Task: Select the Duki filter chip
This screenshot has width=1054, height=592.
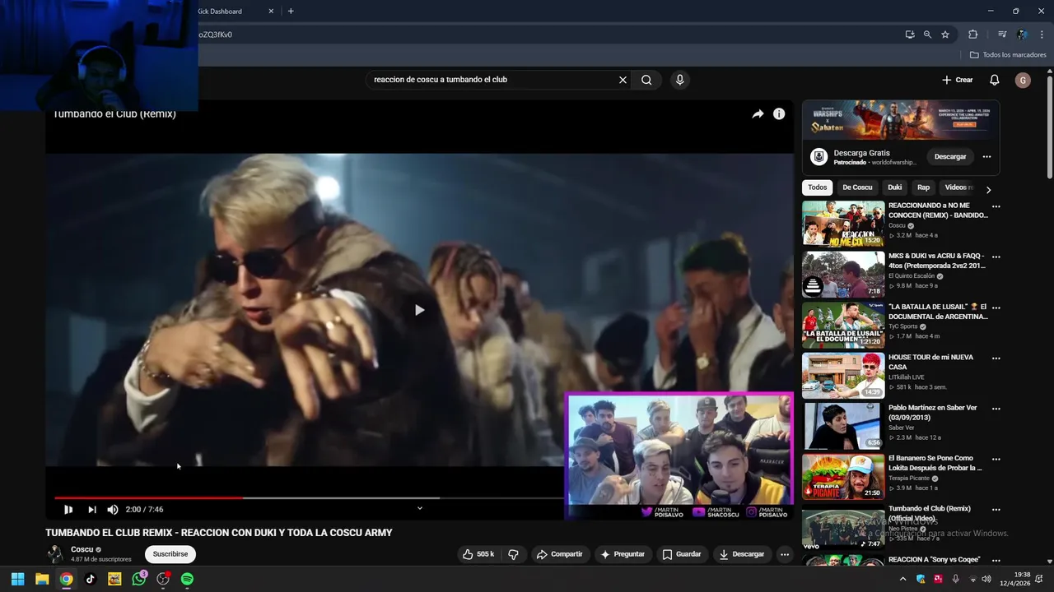Action: [894, 187]
